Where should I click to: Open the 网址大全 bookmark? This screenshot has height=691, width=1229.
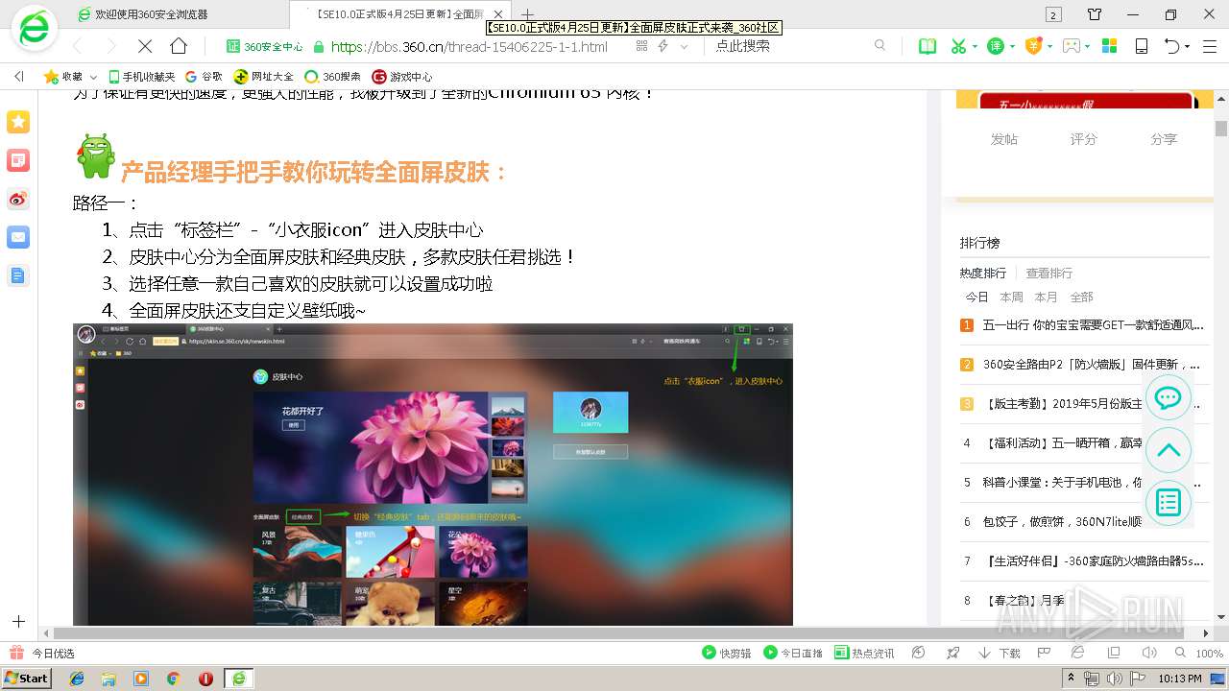click(x=264, y=77)
